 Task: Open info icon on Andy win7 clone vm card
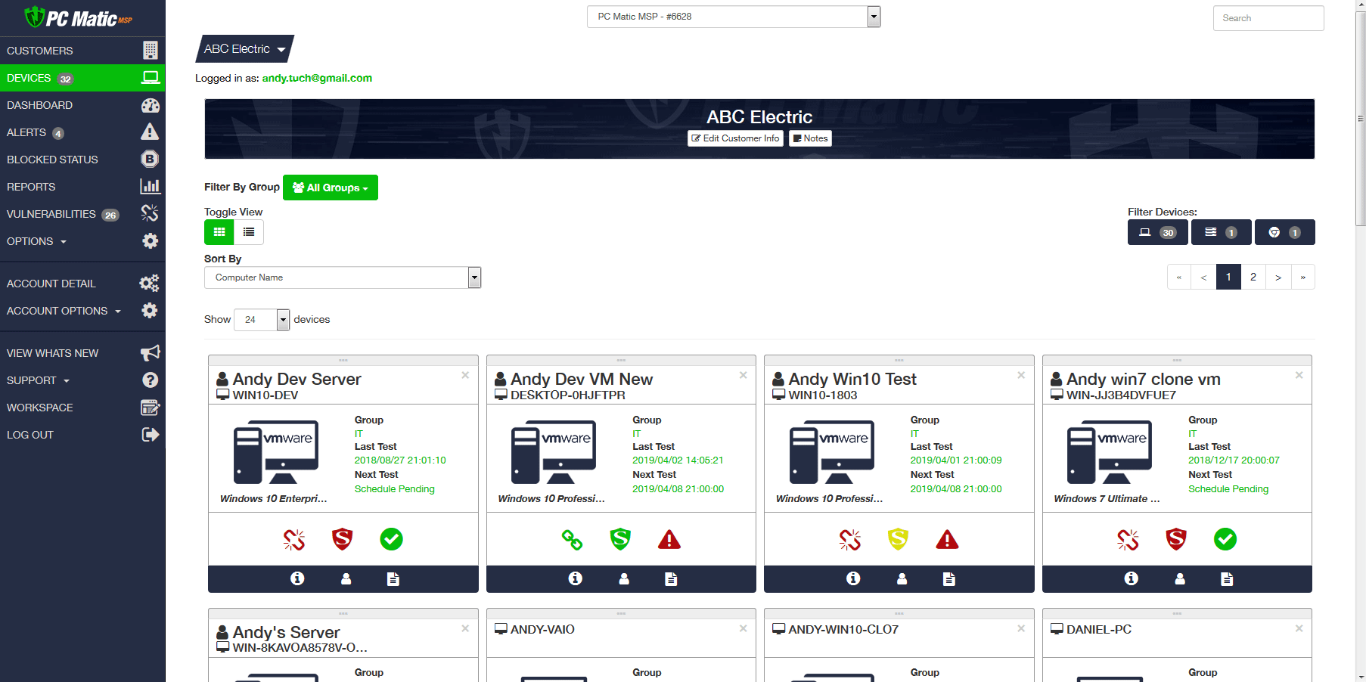coord(1132,578)
